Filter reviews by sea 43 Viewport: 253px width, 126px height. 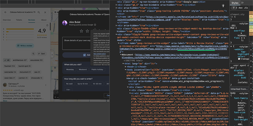37,72
